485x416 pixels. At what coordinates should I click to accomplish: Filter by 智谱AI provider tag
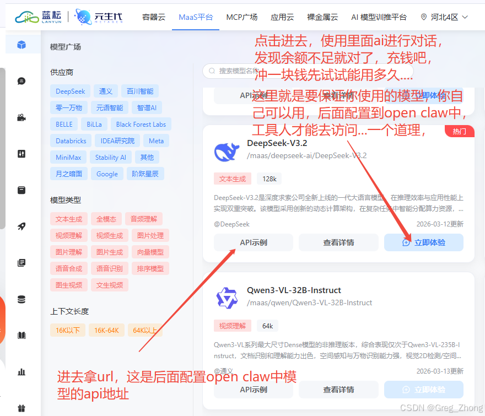[x=147, y=107]
